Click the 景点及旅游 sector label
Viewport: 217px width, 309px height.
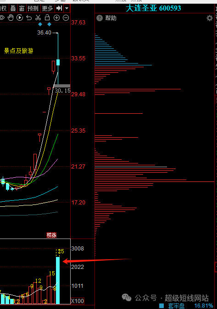pyautogui.click(x=19, y=51)
